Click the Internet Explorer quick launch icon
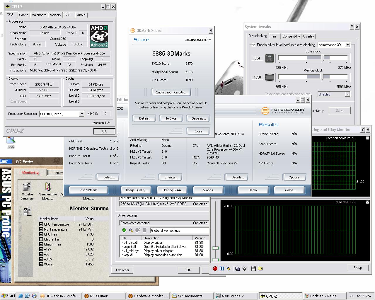This screenshot has width=375, height=300. tap(21, 296)
